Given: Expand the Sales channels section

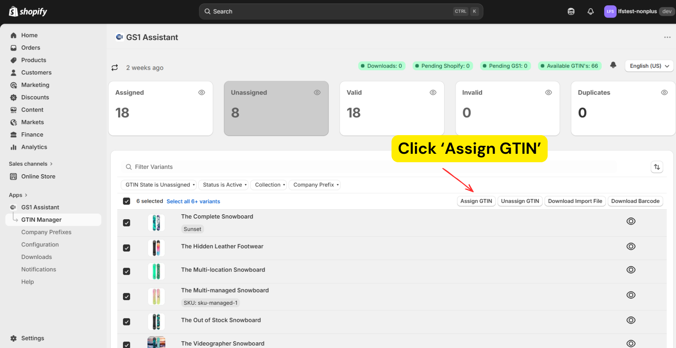Looking at the screenshot, I should point(31,164).
